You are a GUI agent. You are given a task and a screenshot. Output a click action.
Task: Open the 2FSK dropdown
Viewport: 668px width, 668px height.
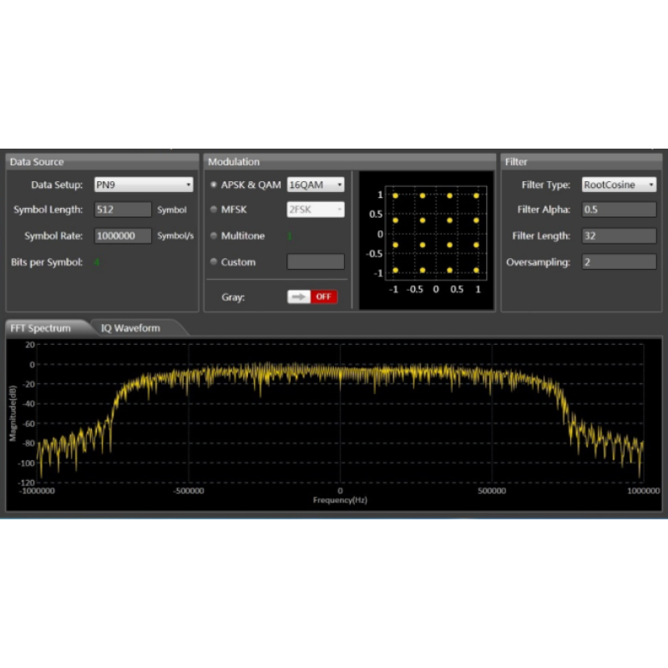click(315, 210)
